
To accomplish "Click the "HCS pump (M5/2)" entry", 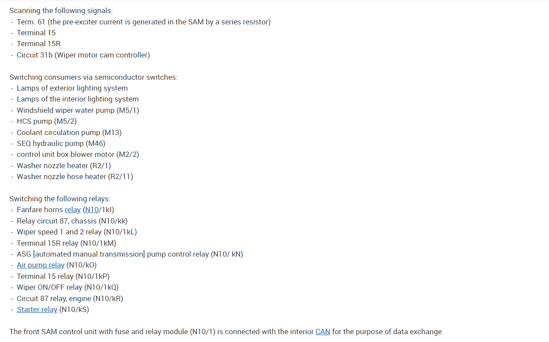I will 47,122.
